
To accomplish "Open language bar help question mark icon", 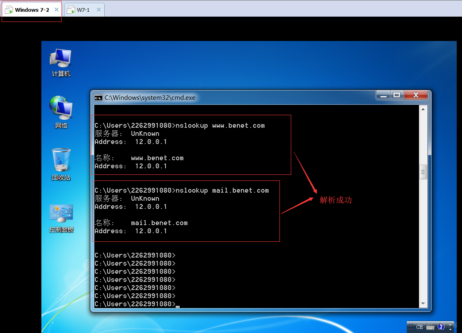I will tap(441, 327).
